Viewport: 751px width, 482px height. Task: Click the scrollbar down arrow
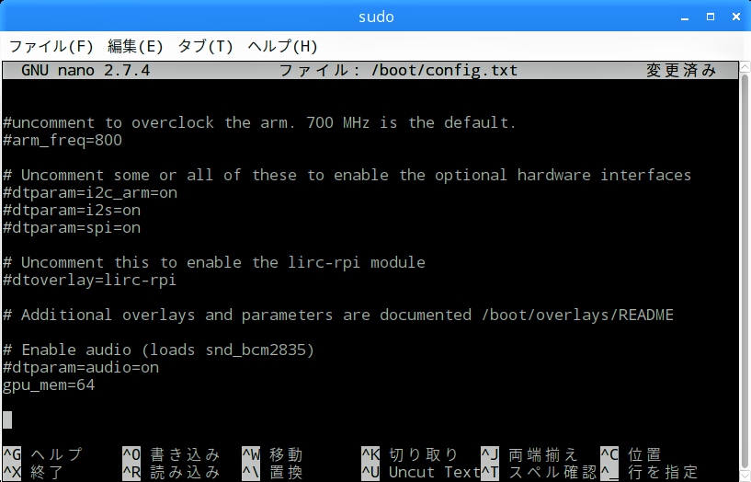click(x=745, y=476)
